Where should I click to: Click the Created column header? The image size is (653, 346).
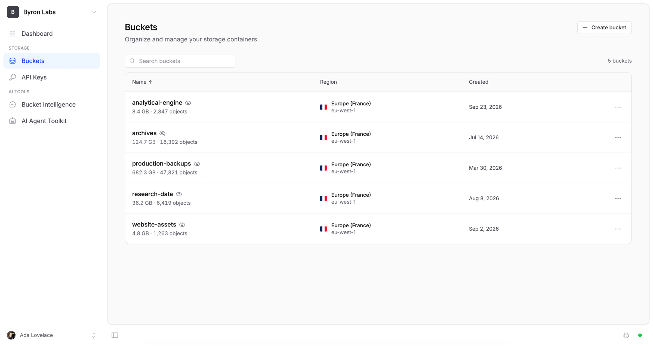coord(479,82)
